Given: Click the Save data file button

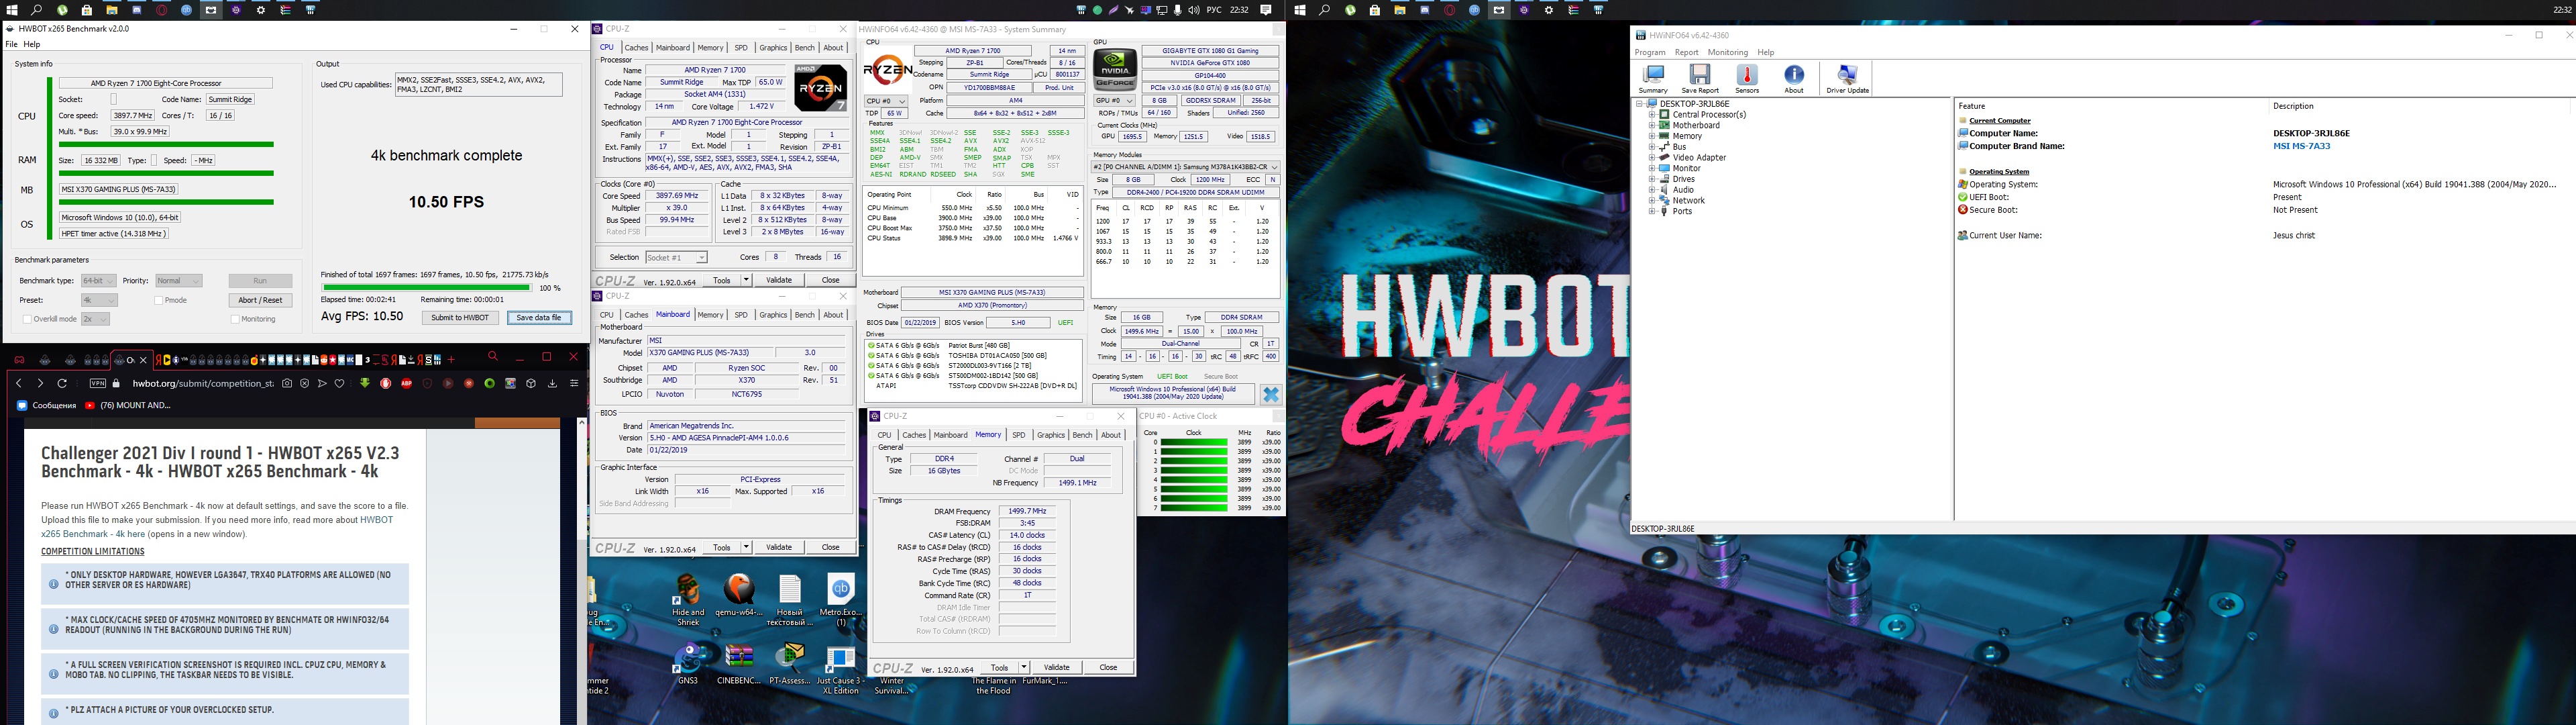Looking at the screenshot, I should [540, 318].
